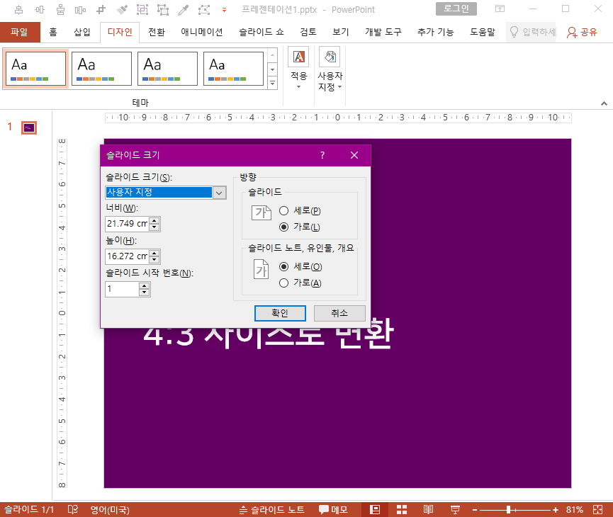Switch to Slide Sorter view icon
613x517 pixels.
(x=402, y=510)
